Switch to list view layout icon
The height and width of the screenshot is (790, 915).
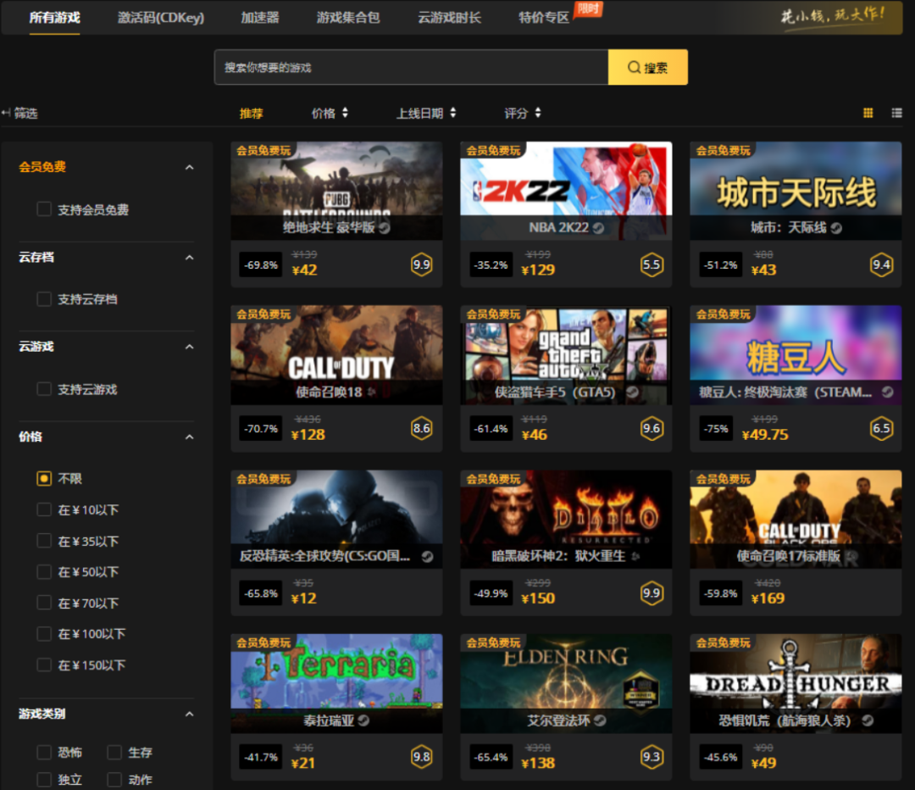[897, 114]
